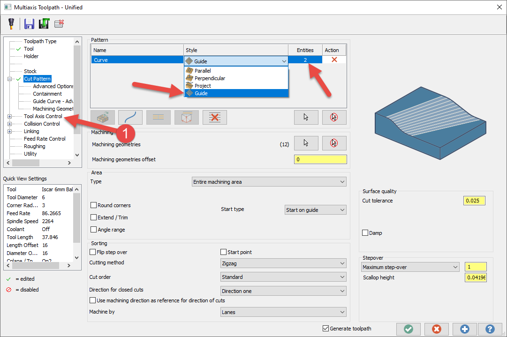Expand the Collision Control tree node
Screen dimensions: 507x337
click(x=10, y=124)
